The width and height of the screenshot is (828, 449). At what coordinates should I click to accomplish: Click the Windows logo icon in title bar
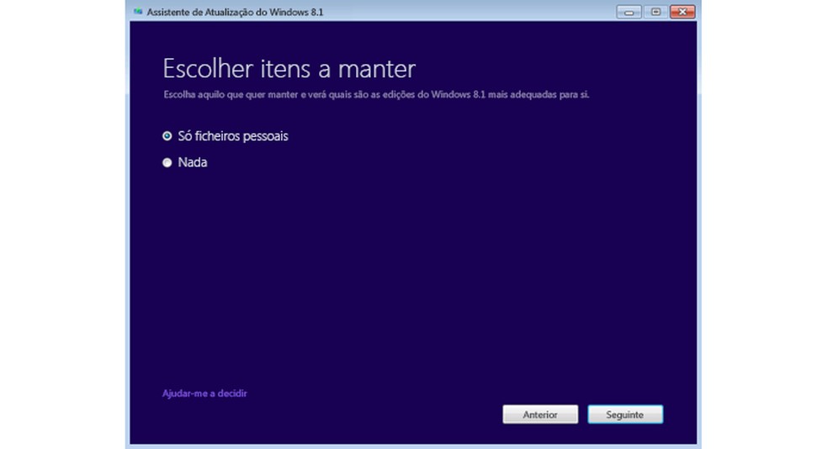tap(138, 12)
